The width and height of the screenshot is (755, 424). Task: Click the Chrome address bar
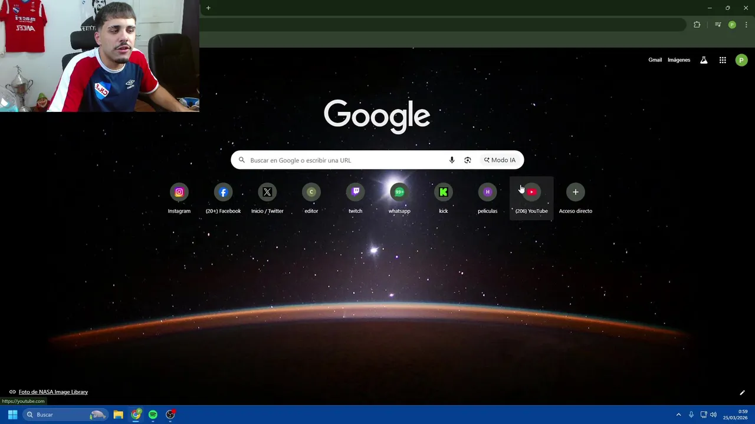click(442, 25)
